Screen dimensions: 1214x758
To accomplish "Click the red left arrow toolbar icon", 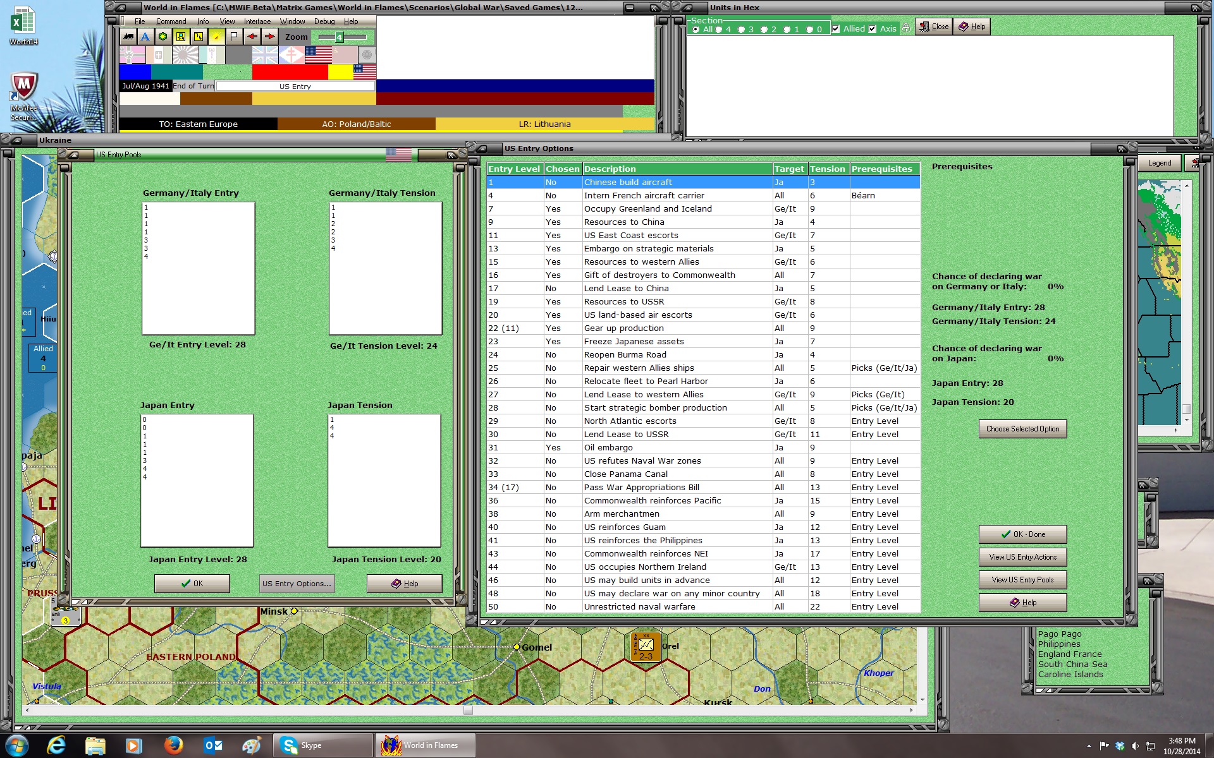I will (252, 37).
